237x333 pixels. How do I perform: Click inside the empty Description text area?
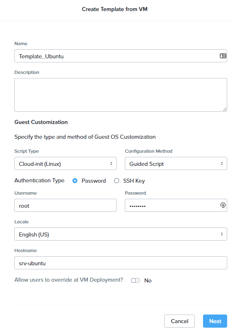click(121, 95)
